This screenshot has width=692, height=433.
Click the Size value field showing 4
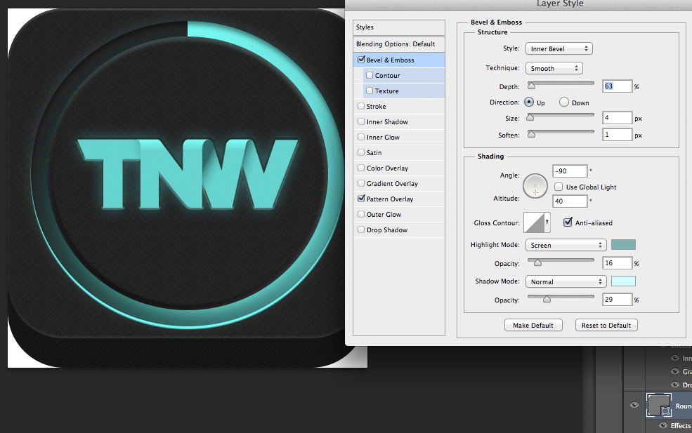click(x=618, y=118)
